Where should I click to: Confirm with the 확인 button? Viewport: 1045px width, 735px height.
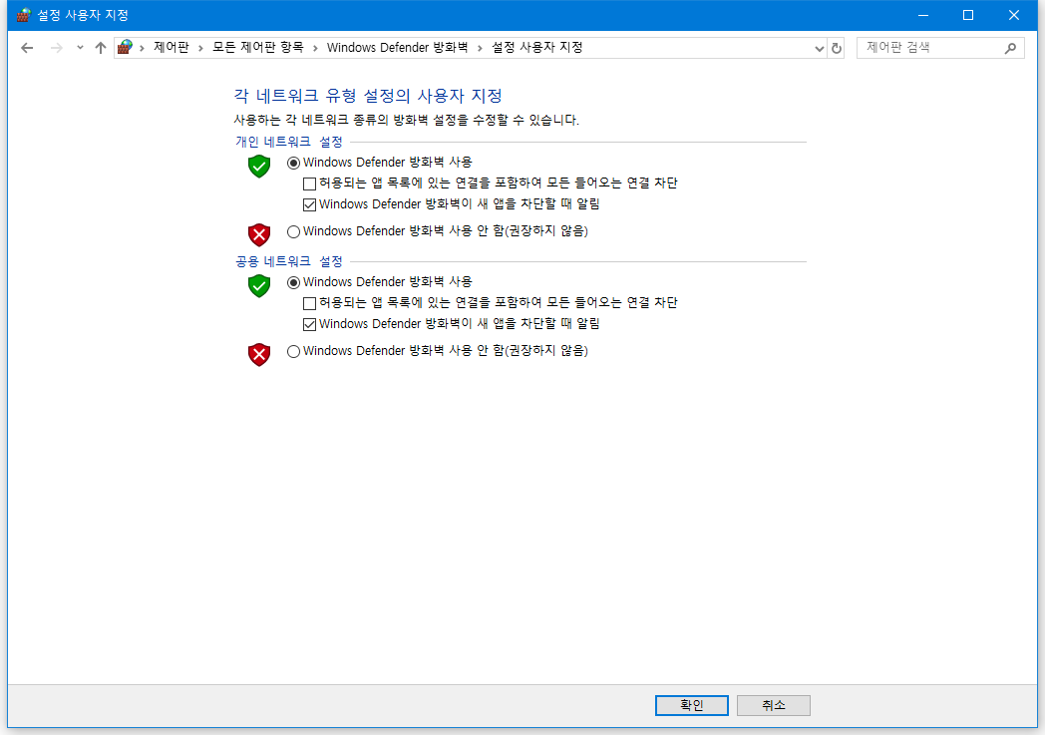coord(692,705)
